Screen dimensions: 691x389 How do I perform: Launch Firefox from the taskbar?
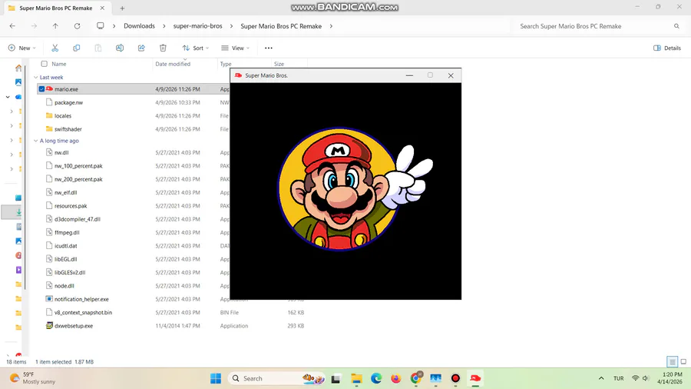pyautogui.click(x=395, y=378)
